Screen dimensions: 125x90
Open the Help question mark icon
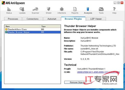(x=114, y=9)
